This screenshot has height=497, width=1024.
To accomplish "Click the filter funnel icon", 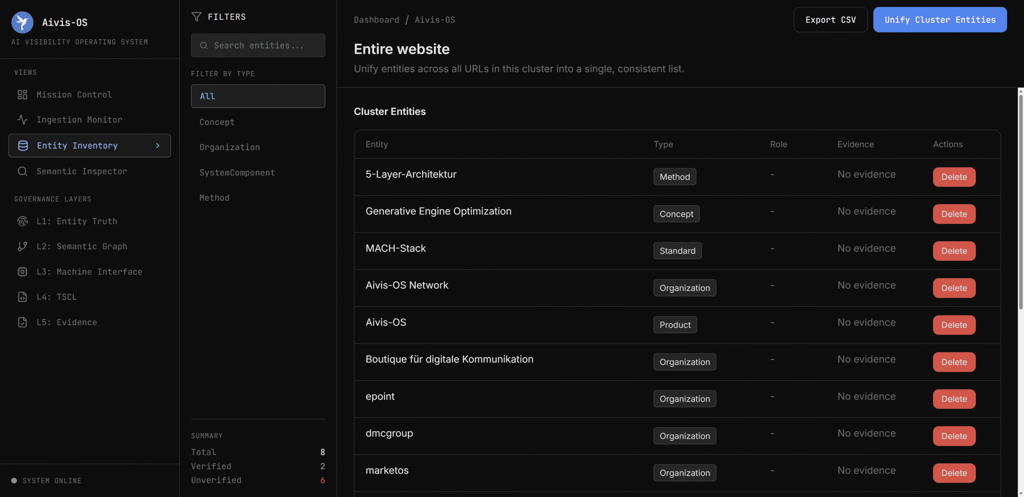I will [x=196, y=17].
